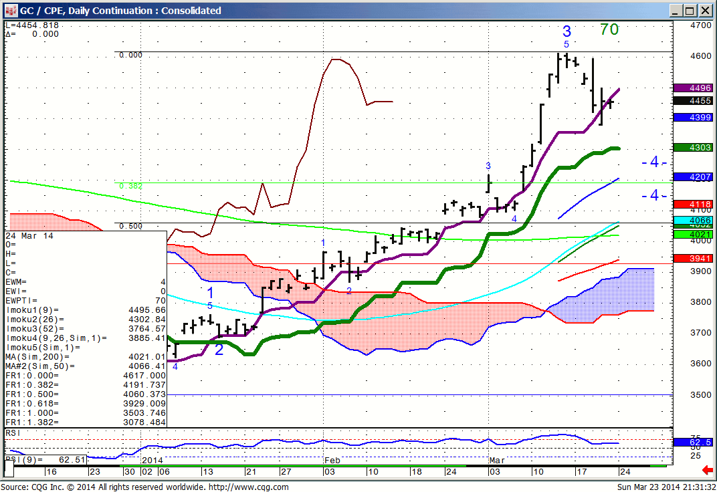Click the dark green 4303 price tag

(x=693, y=148)
